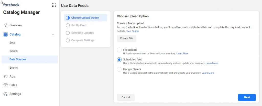Screen dimensions: 262x106
Task: Open Events in the sidebar
Action: 14,68
